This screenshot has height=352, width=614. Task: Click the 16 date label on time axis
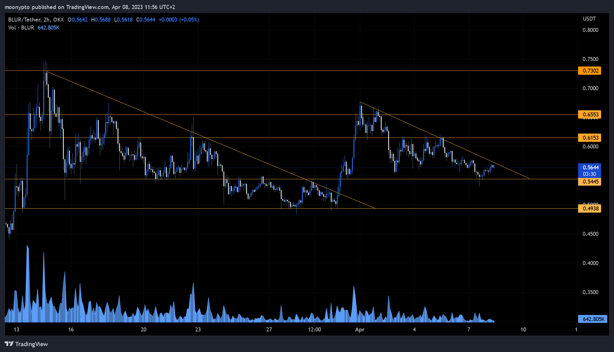[x=71, y=330]
